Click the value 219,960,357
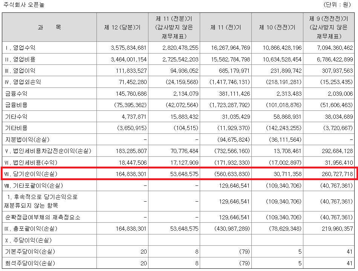 337,229
